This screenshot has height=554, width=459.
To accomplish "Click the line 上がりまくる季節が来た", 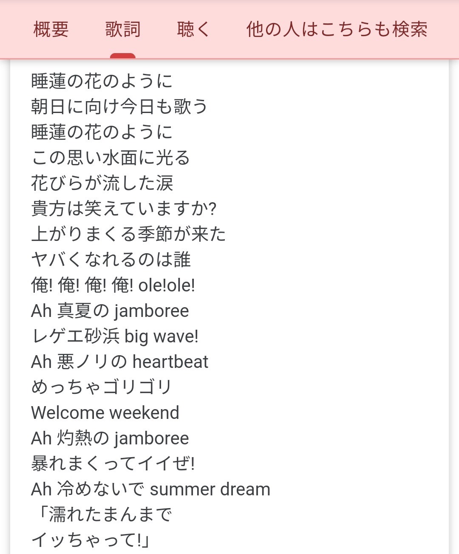I will click(x=128, y=234).
